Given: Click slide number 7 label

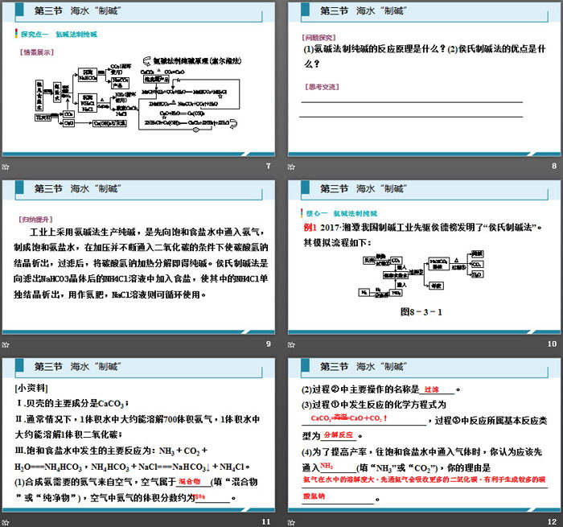Looking at the screenshot, I should coord(268,166).
